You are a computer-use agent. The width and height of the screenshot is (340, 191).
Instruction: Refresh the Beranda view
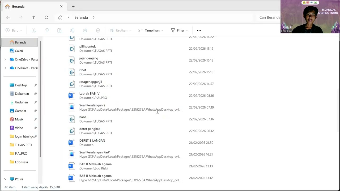point(46,17)
